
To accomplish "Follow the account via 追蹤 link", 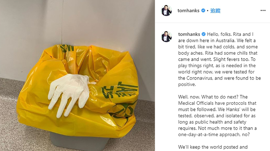I will coord(215,11).
